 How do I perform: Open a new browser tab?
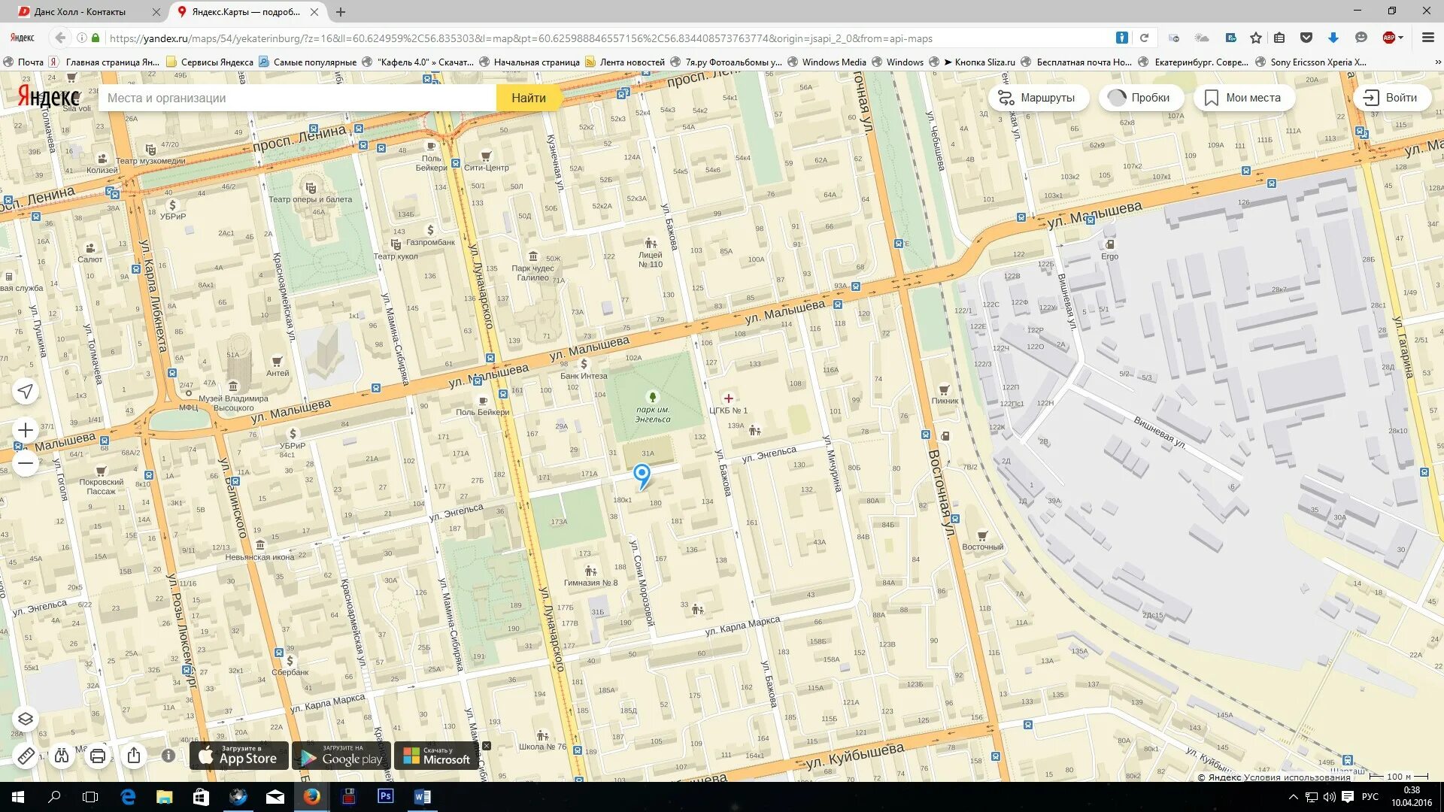coord(341,12)
